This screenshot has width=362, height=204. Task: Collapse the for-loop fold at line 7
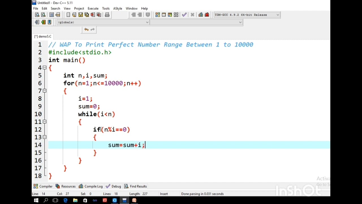[x=44, y=91]
